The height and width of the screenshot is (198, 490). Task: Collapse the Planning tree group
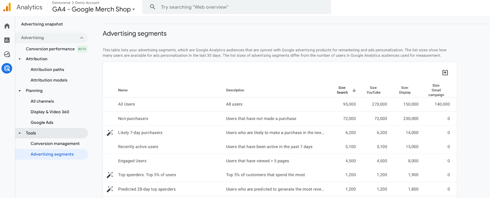click(x=20, y=91)
